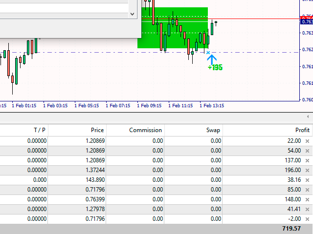
Task: Sort by the Profit column header
Action: click(x=268, y=130)
